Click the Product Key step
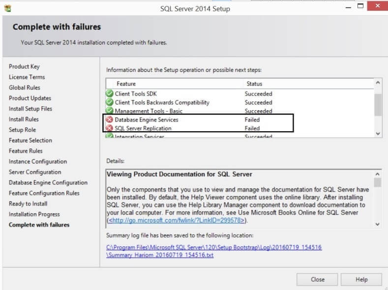 pyautogui.click(x=24, y=66)
